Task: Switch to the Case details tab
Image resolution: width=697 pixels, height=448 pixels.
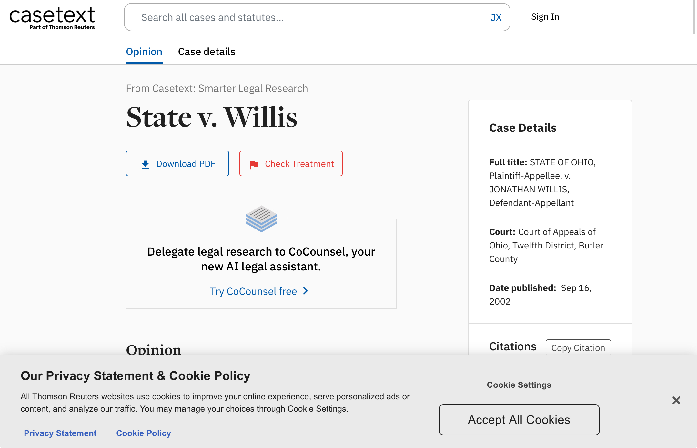Action: point(207,52)
